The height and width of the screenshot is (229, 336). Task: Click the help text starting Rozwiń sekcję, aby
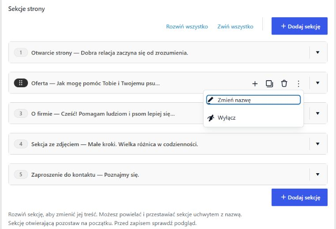click(x=125, y=214)
